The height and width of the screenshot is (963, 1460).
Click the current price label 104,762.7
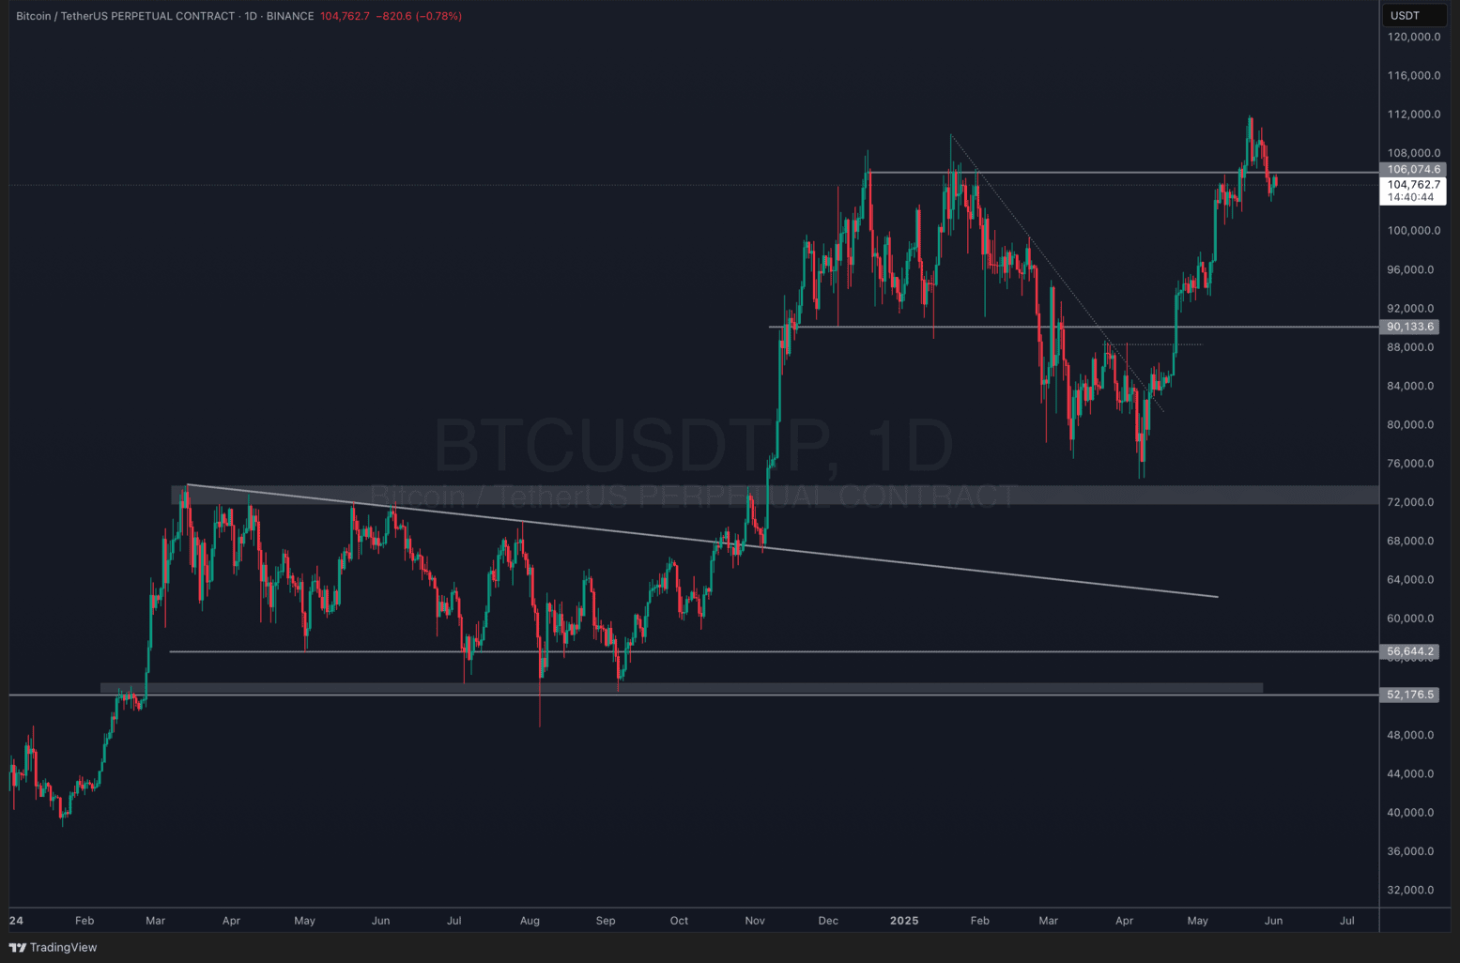[1413, 185]
